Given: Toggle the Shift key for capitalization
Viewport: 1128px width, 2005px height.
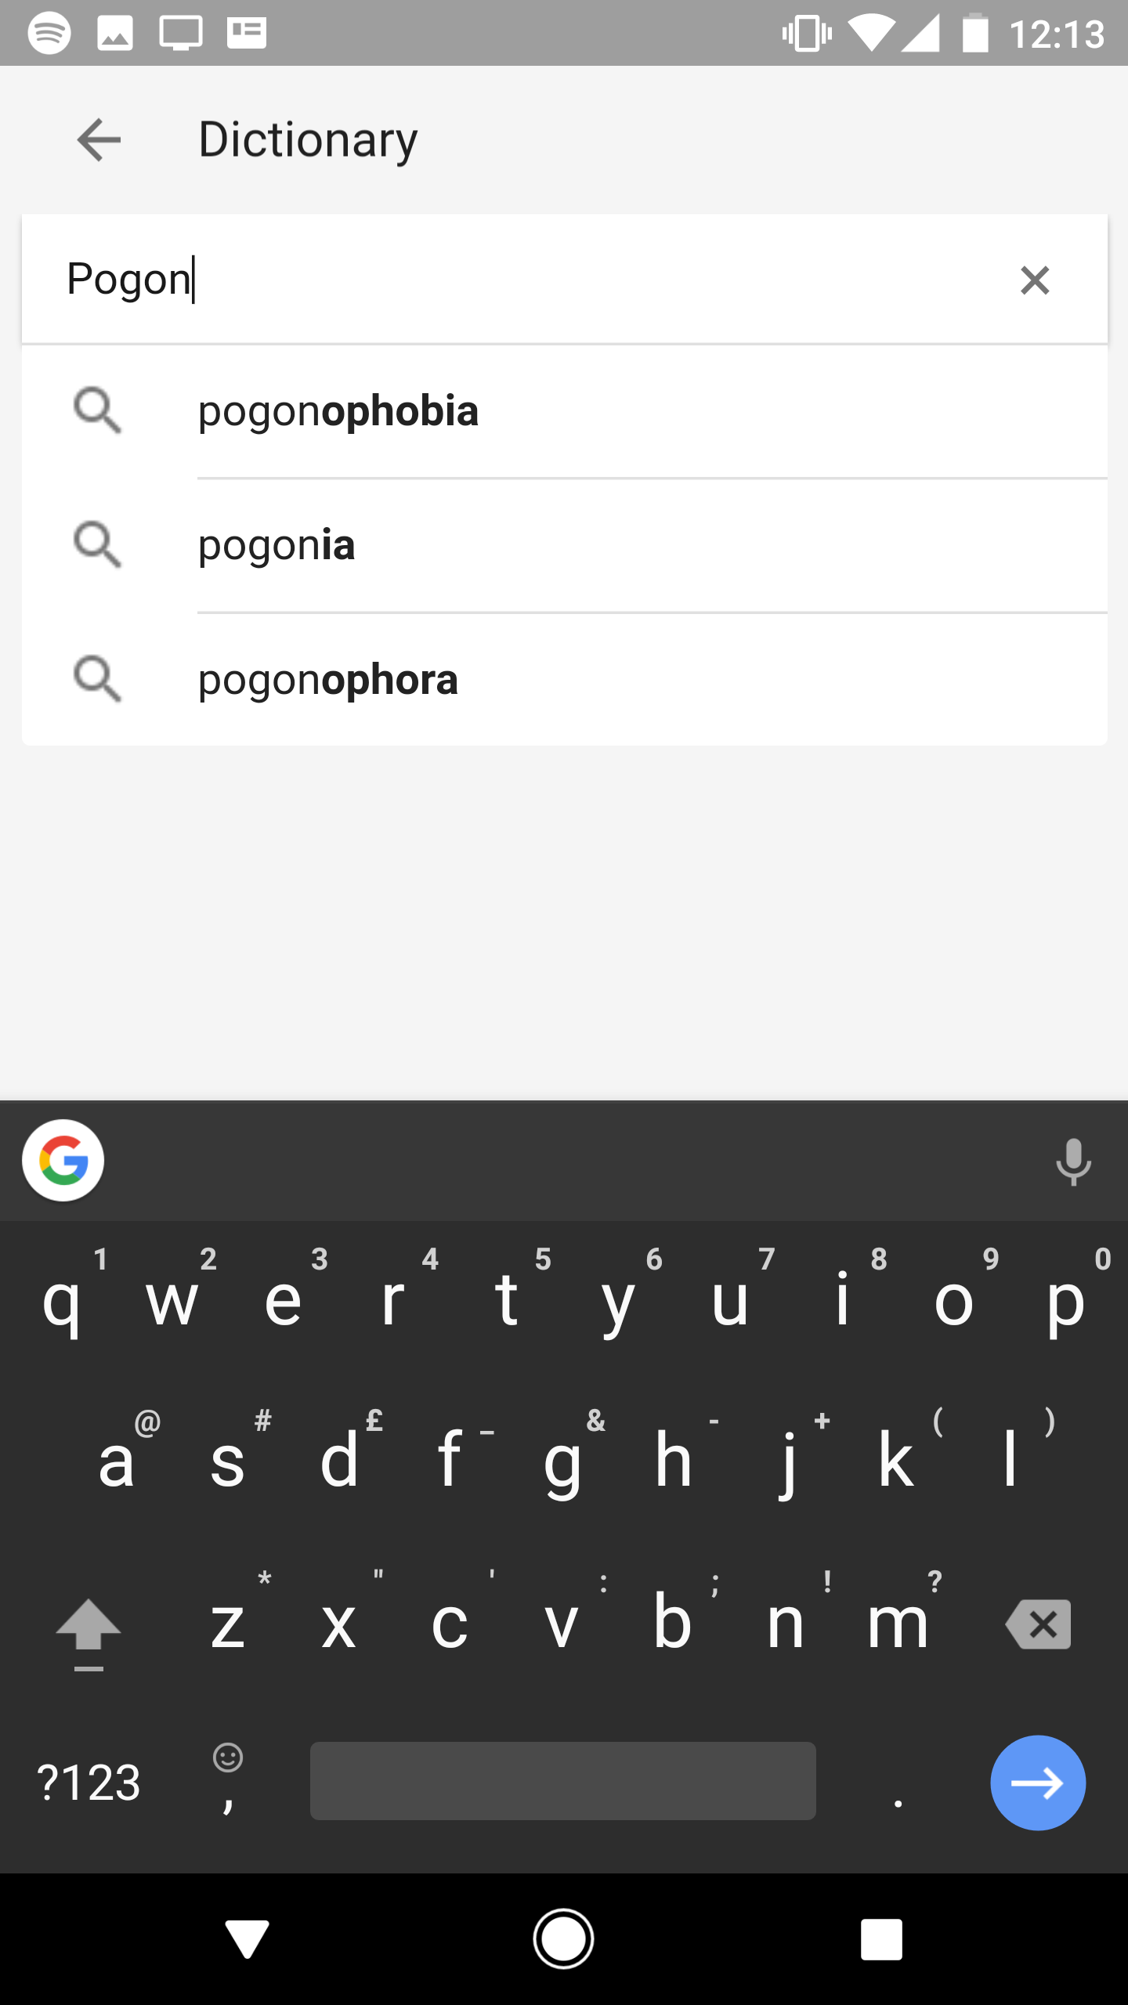Looking at the screenshot, I should coord(89,1624).
